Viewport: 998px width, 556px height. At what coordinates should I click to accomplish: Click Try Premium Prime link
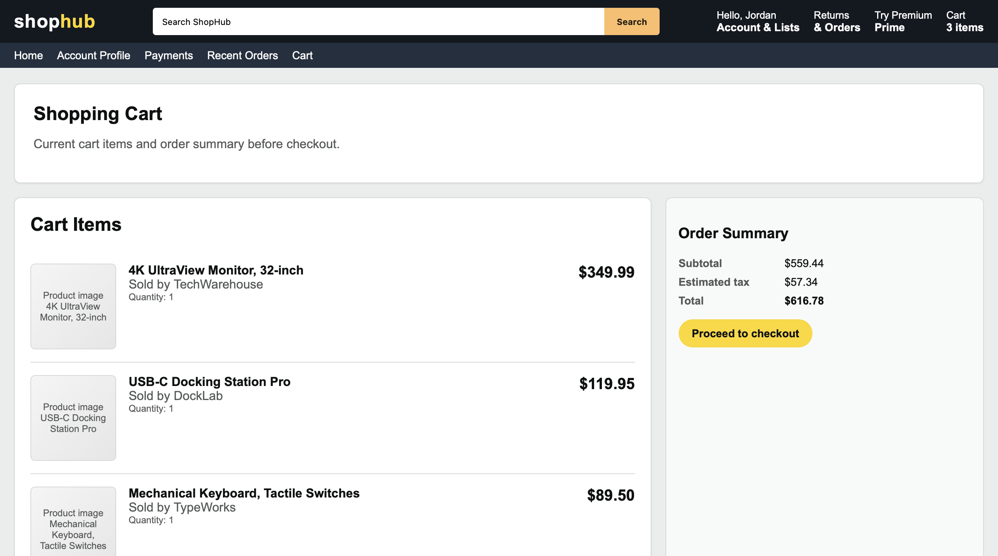coord(903,21)
